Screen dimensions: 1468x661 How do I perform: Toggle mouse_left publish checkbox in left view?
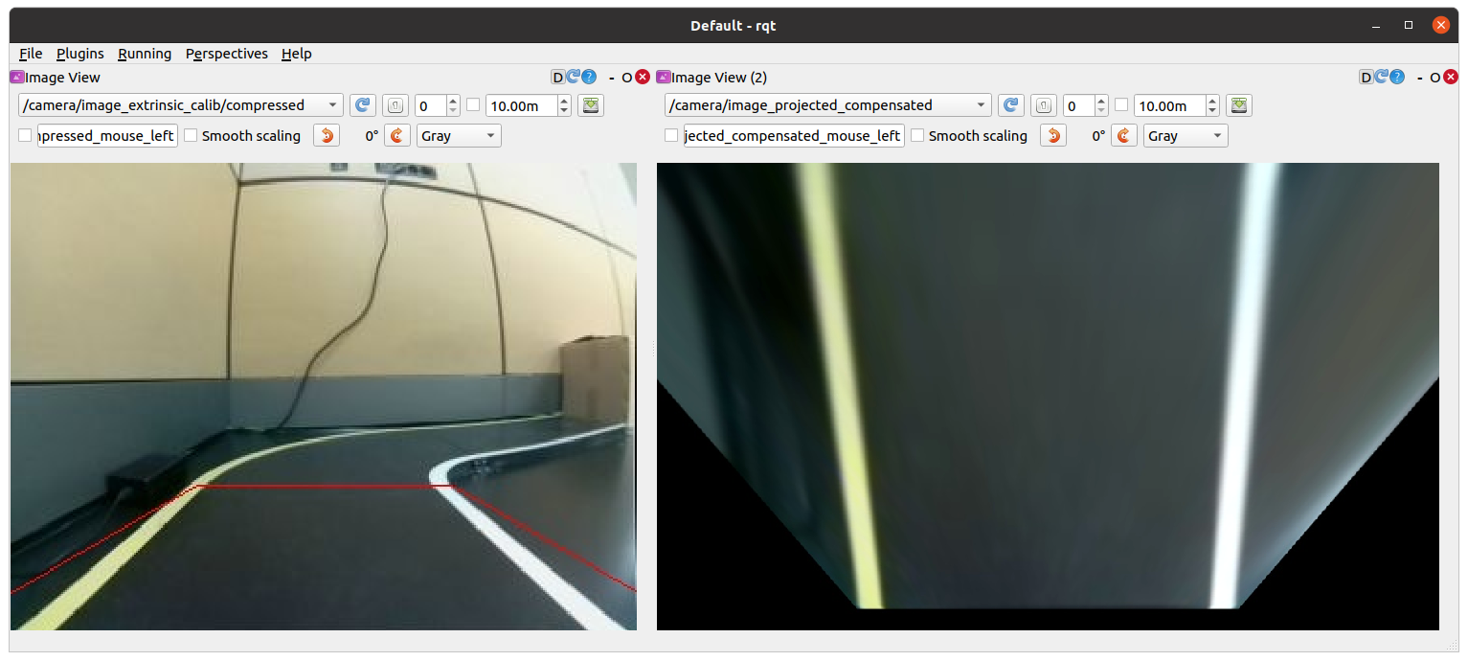(x=25, y=136)
